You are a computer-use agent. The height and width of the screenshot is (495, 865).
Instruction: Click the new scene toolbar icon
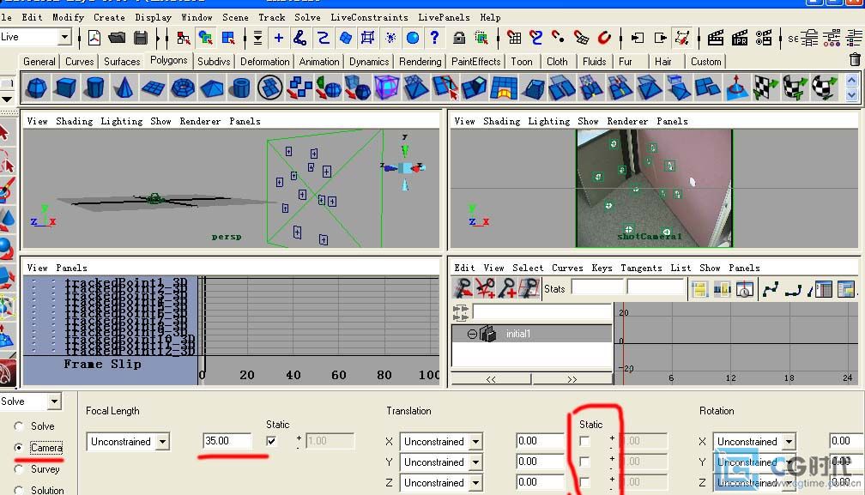tap(94, 38)
